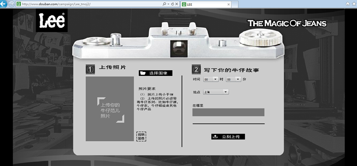Click the 写下你的牛仔故事 heading
The height and width of the screenshot is (166, 357).
[231, 70]
